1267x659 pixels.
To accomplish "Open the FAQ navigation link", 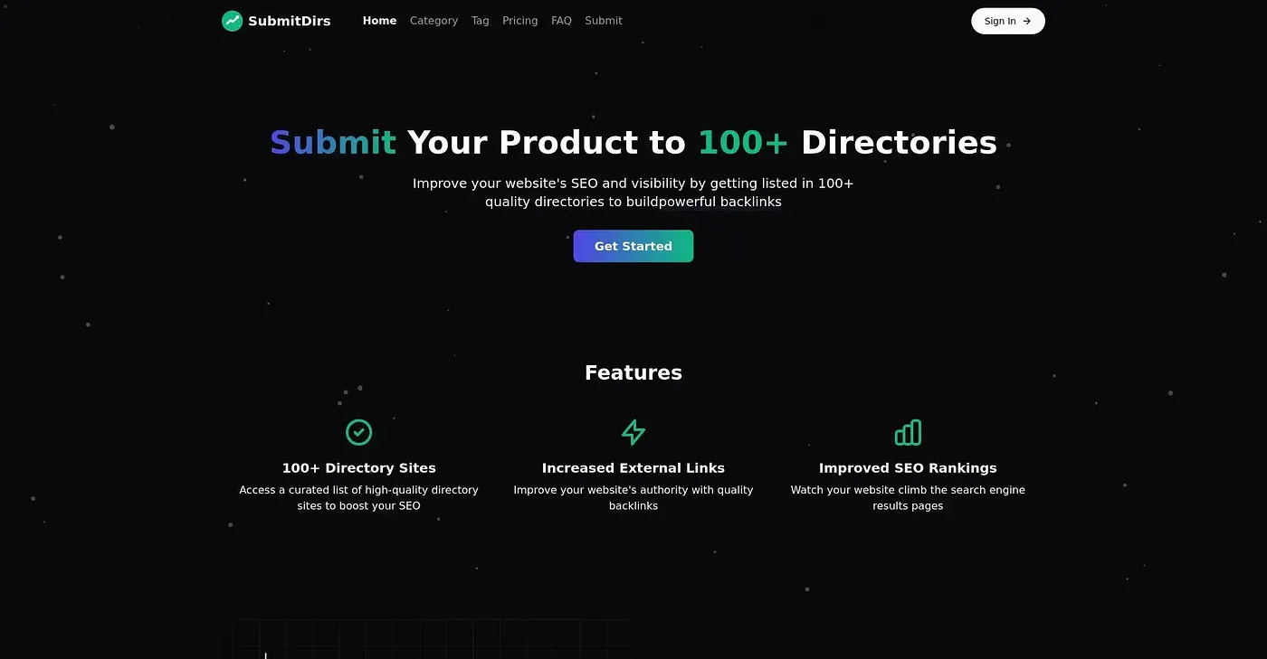I will click(x=561, y=21).
